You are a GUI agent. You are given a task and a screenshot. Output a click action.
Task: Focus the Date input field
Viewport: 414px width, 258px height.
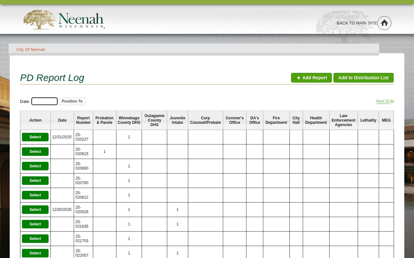(44, 101)
